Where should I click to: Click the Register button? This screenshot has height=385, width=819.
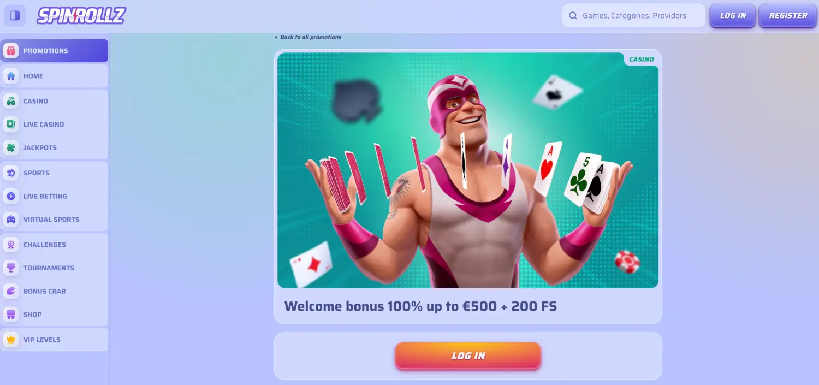pos(788,16)
